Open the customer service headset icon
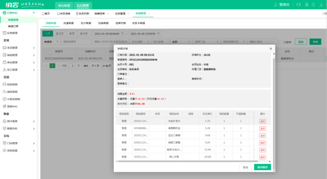Viewport: 327px width, 179px height. pos(299,5)
